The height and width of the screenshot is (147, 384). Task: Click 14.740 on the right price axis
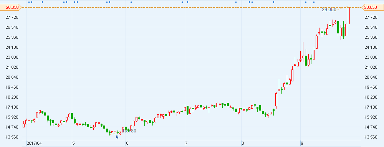click(x=371, y=127)
